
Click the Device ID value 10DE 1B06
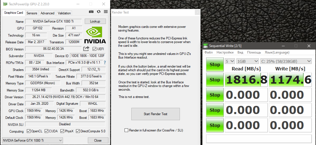88,56
